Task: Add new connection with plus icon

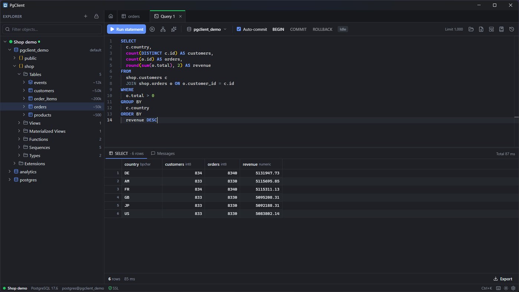Action: [86, 16]
